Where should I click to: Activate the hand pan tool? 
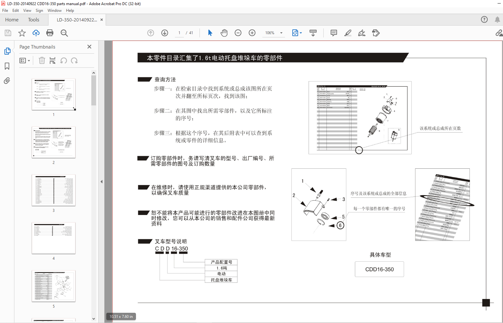(x=224, y=33)
